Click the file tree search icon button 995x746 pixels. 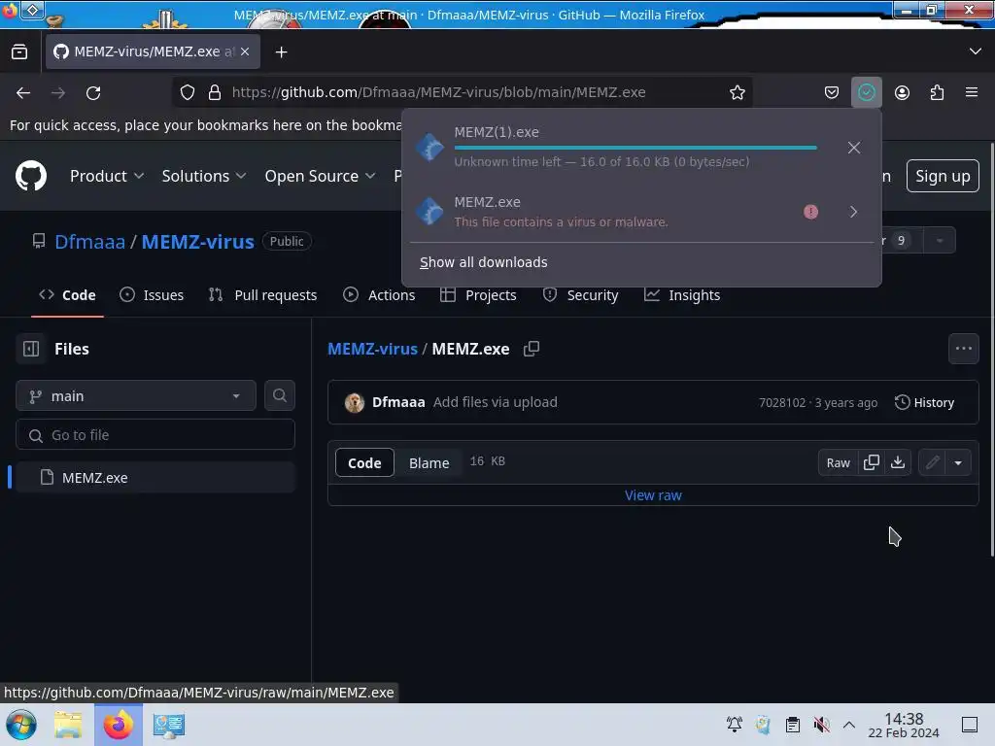point(280,396)
